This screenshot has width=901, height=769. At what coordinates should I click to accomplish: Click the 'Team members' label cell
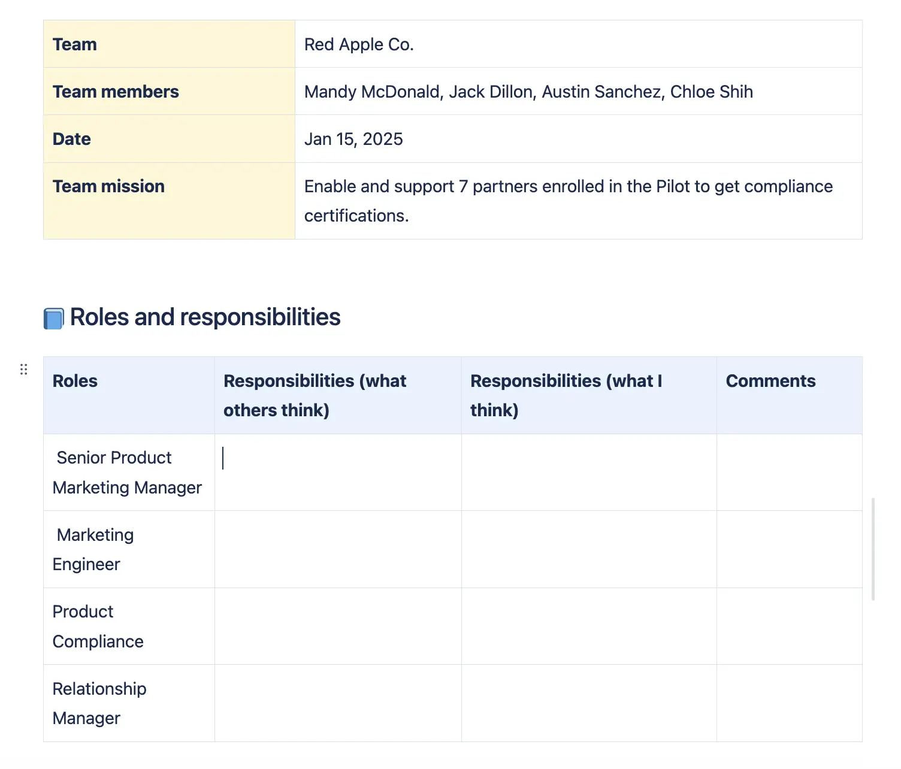point(169,92)
